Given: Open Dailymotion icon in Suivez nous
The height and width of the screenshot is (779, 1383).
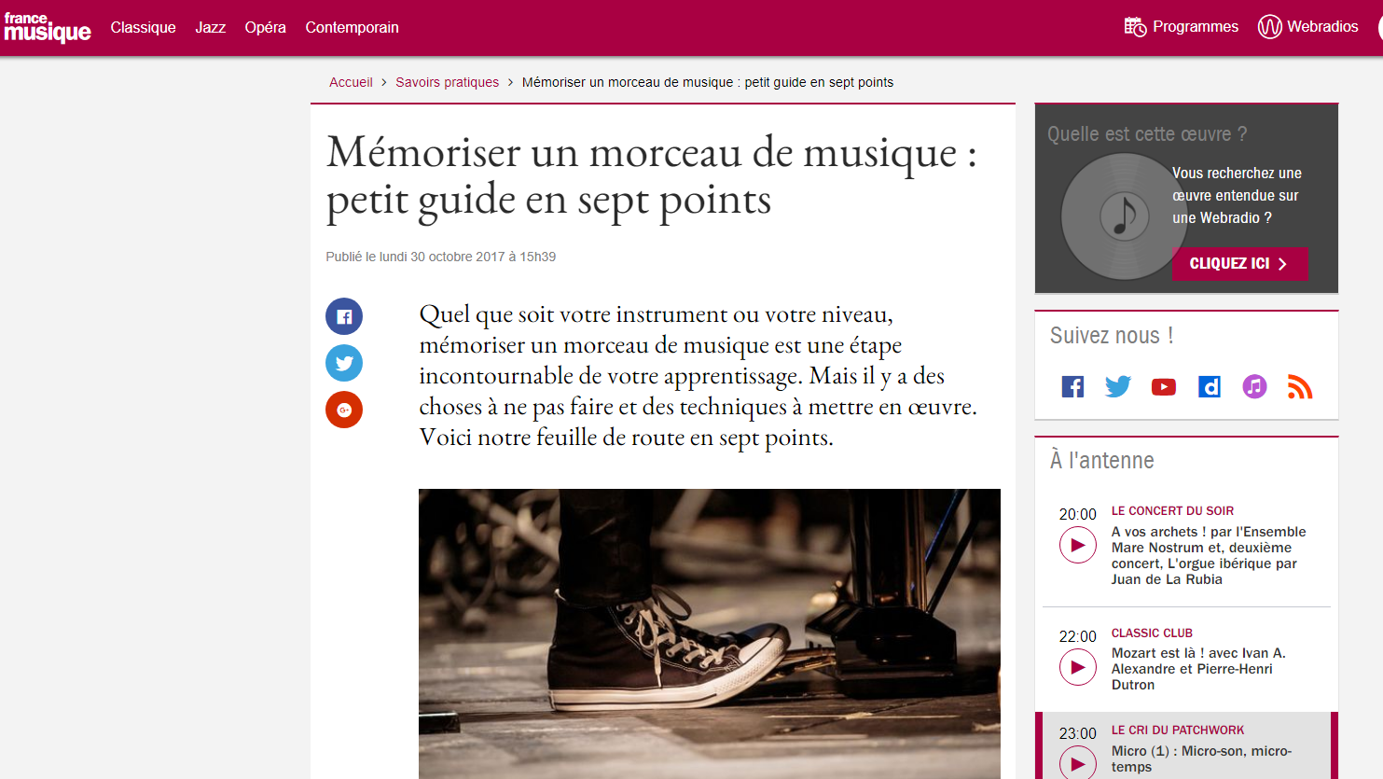Looking at the screenshot, I should tap(1210, 386).
